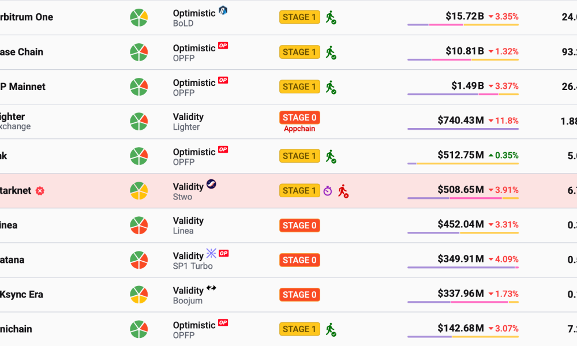The width and height of the screenshot is (577, 346).
Task: Click Unichain's risk rosette pie icon
Action: point(138,329)
